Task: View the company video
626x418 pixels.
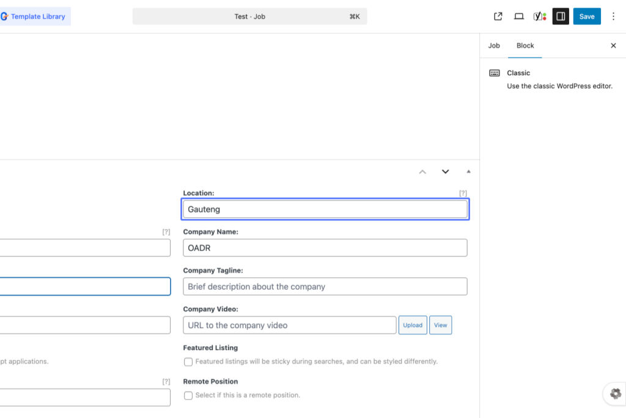Action: click(x=440, y=325)
